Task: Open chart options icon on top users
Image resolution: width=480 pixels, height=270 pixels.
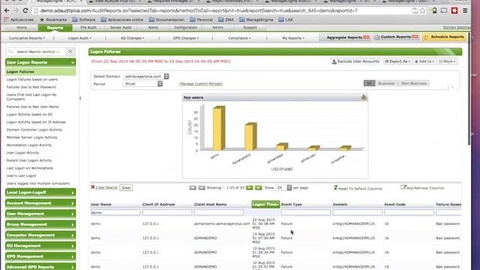Action: click(363, 97)
